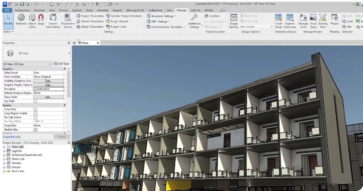The height and width of the screenshot is (191, 363).
Task: Switch to the Structure ribbon tab
Action: (x=39, y=10)
